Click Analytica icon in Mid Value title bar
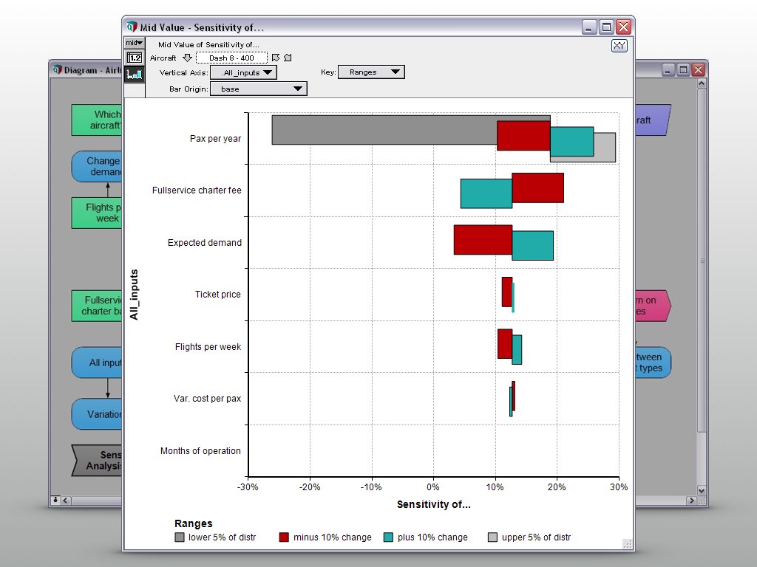The height and width of the screenshot is (567, 757). [x=132, y=27]
